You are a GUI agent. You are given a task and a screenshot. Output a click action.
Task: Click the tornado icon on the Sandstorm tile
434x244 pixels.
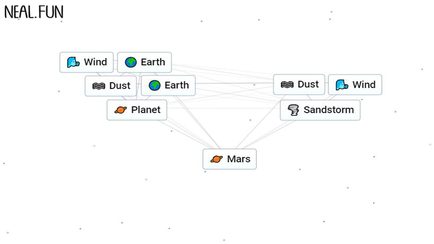293,110
